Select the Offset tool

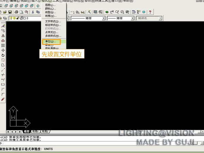pyautogui.click(x=3, y=40)
